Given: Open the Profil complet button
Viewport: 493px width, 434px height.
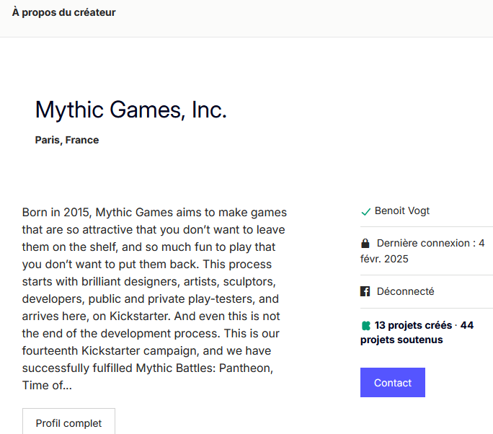Looking at the screenshot, I should [x=68, y=422].
